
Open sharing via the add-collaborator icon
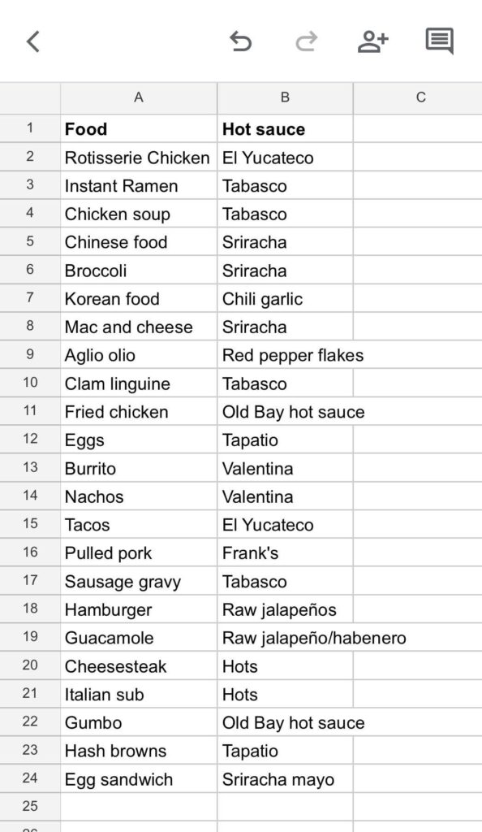point(372,42)
